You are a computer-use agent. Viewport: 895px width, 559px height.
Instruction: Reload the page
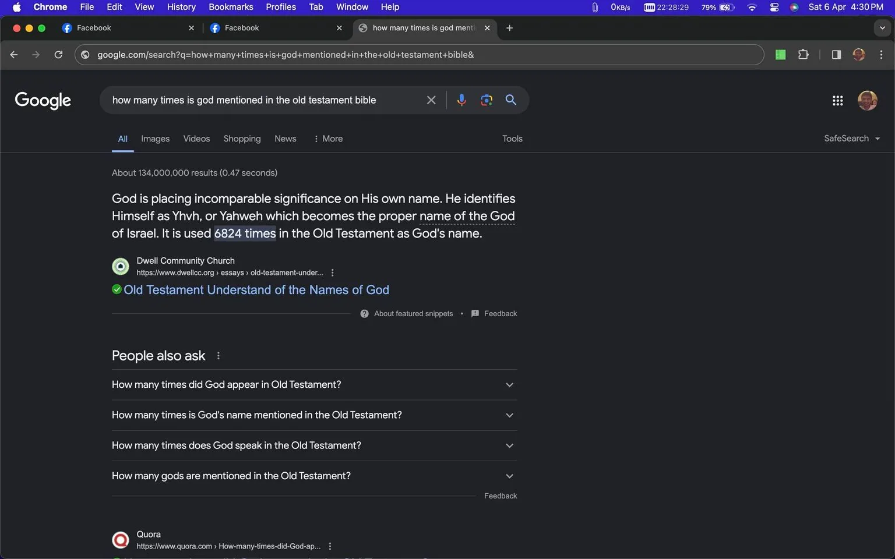(x=58, y=54)
